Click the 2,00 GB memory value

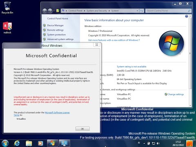click(x=120, y=75)
